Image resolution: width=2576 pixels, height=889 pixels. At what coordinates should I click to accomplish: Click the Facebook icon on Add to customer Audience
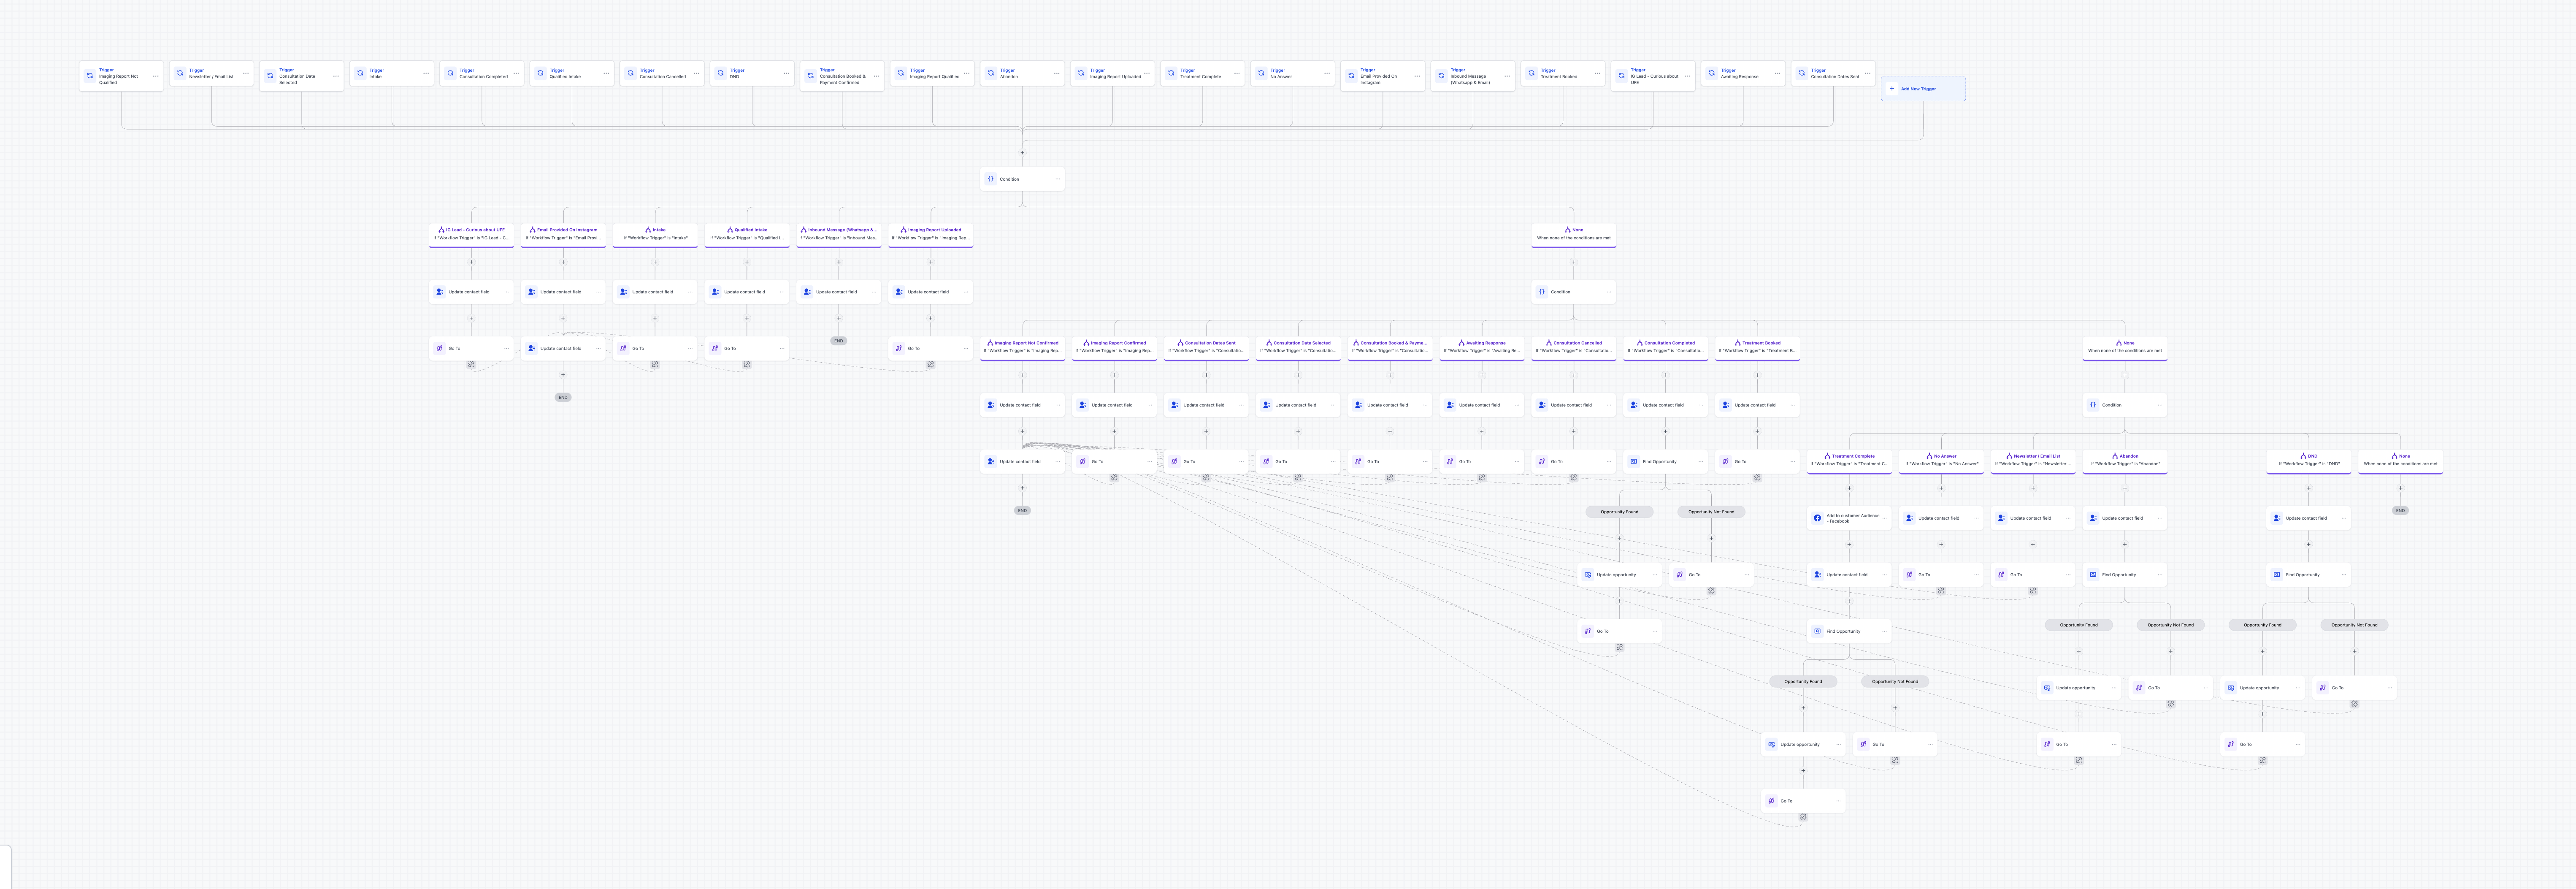(x=1817, y=518)
